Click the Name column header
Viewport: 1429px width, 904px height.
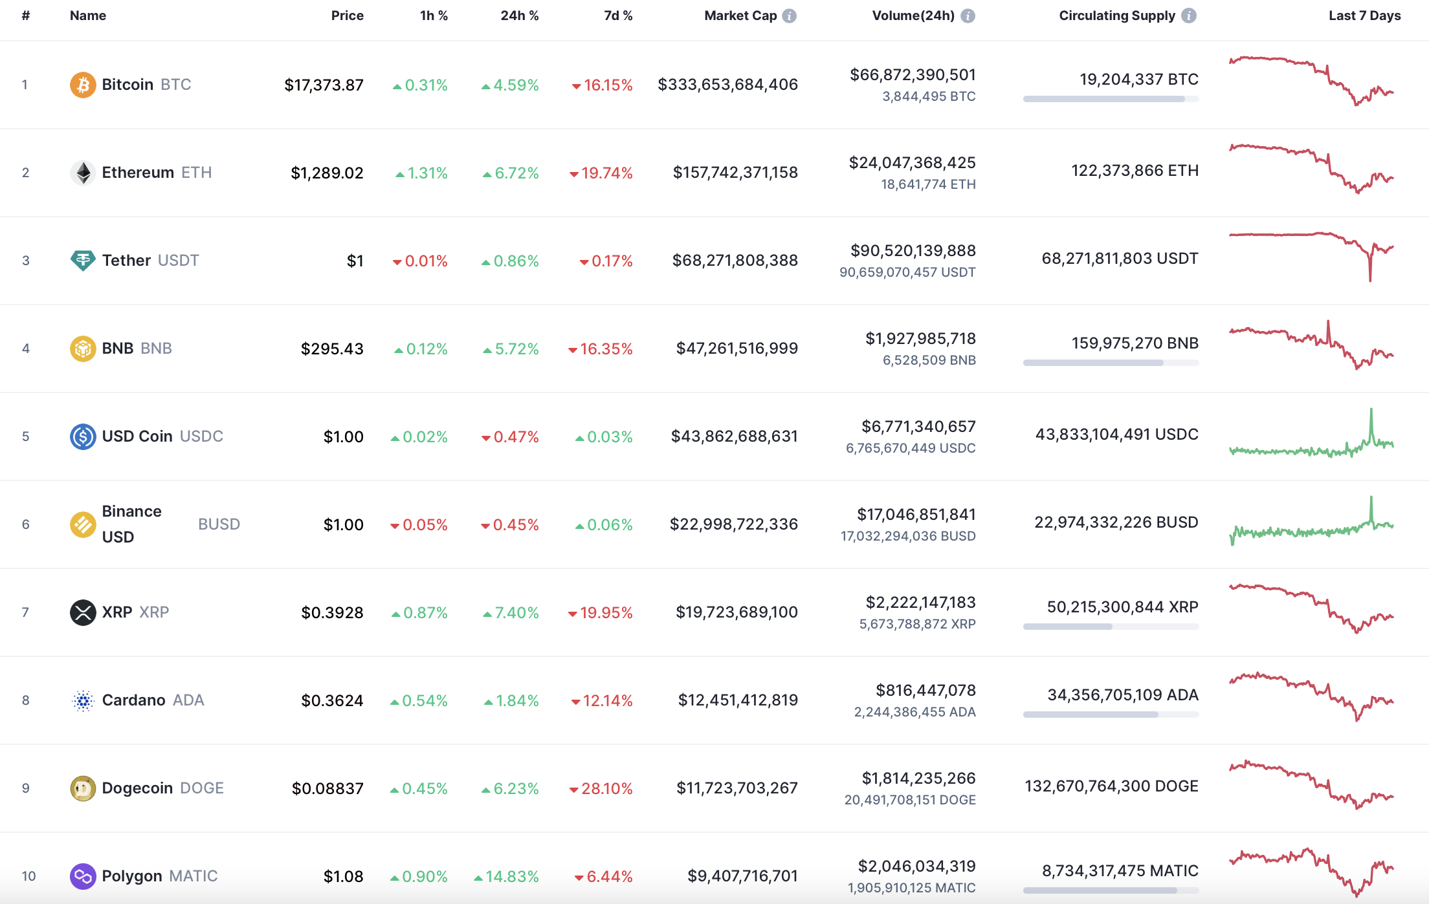[87, 16]
